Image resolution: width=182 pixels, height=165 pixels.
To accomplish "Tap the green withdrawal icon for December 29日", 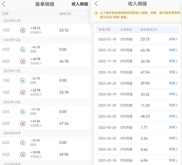I will [x=23, y=50].
